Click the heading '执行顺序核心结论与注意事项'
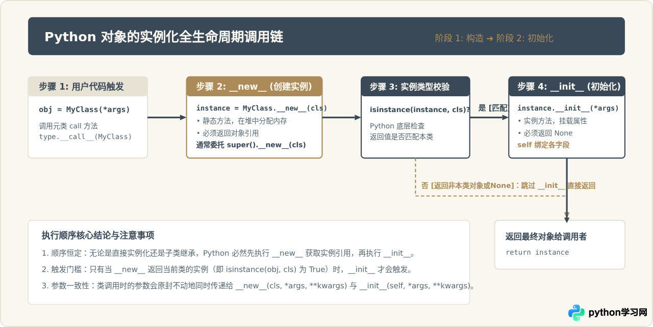653x327 pixels. (x=98, y=235)
